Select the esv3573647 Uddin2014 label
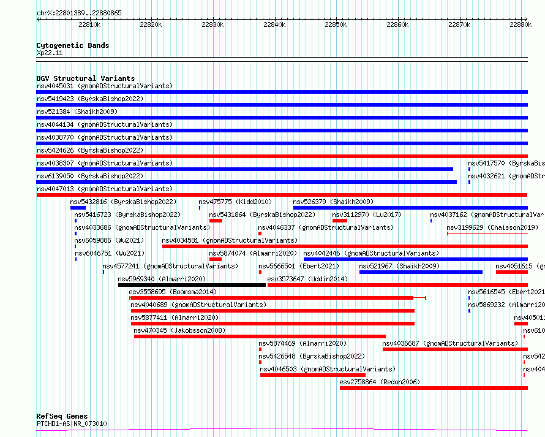The image size is (545, 437). pos(307,279)
